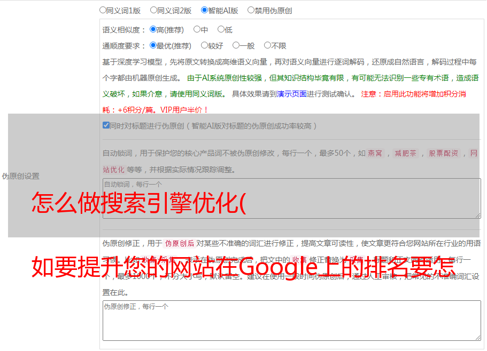The width and height of the screenshot is (487, 351).
Task: Select 禁用伪原创 to disable rewriting
Action: pos(251,10)
